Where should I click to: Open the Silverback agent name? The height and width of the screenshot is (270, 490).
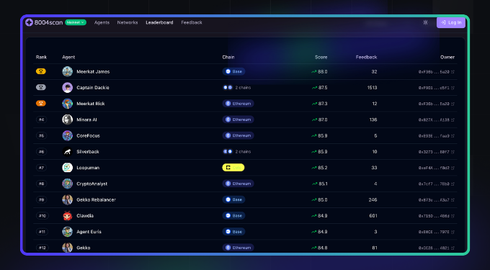click(88, 152)
